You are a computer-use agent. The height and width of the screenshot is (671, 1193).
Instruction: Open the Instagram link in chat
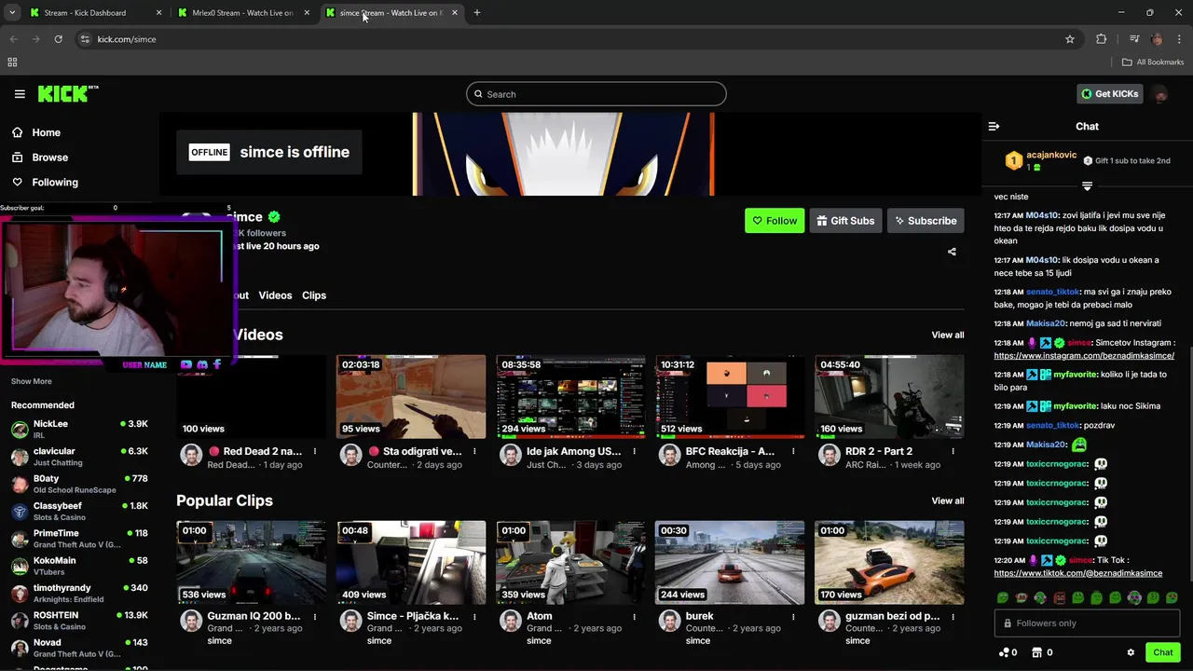(x=1084, y=356)
